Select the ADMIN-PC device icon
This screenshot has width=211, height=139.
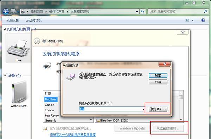coord(19,94)
